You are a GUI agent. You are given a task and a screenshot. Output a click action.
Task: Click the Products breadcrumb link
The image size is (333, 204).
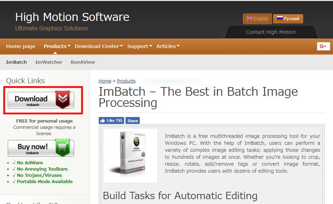pos(126,81)
